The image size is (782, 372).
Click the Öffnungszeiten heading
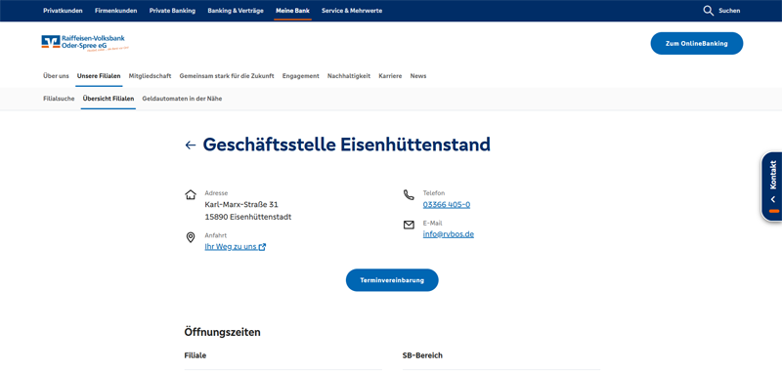pos(223,332)
